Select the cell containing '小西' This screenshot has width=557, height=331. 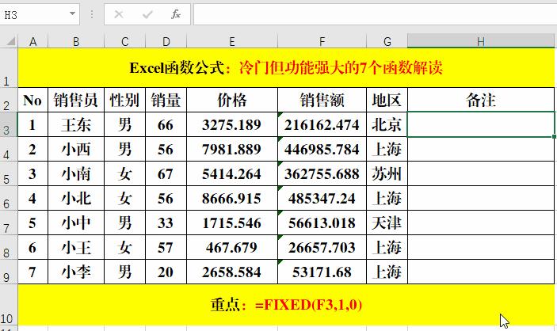coord(76,149)
